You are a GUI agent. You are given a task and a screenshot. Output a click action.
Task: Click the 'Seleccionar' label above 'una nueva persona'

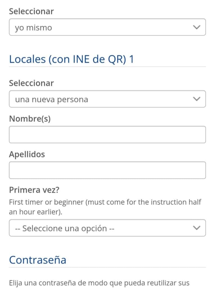pyautogui.click(x=31, y=83)
